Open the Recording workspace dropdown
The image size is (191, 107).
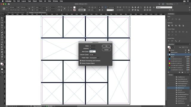[x=170, y=4]
